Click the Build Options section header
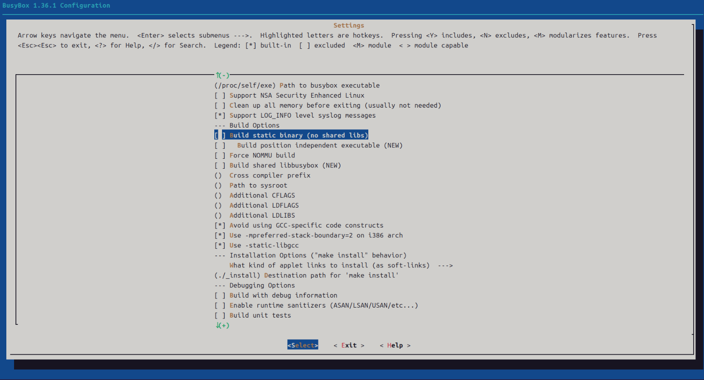The height and width of the screenshot is (380, 704). (x=247, y=125)
